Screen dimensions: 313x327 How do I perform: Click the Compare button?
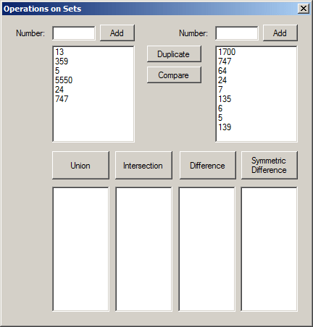click(x=174, y=75)
